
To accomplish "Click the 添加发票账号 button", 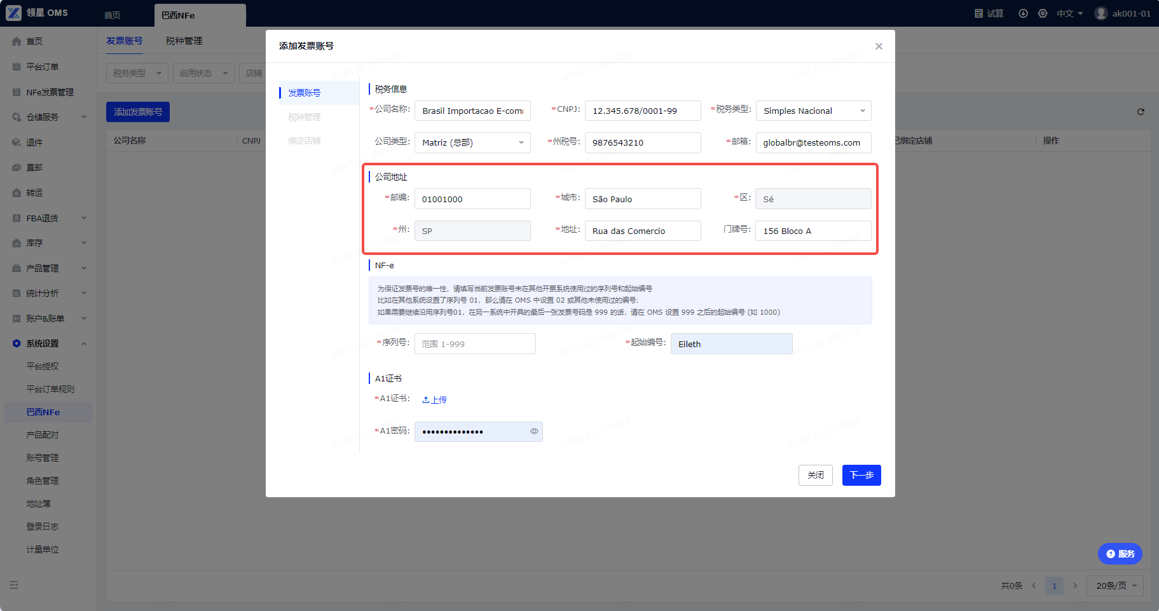I will click(138, 112).
